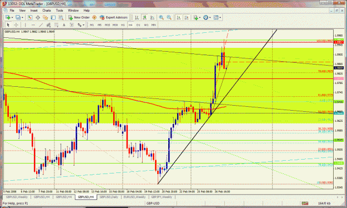Image resolution: width=347 pixels, height=208 pixels.
Task: Set timeframe to D1
Action: (138, 25)
